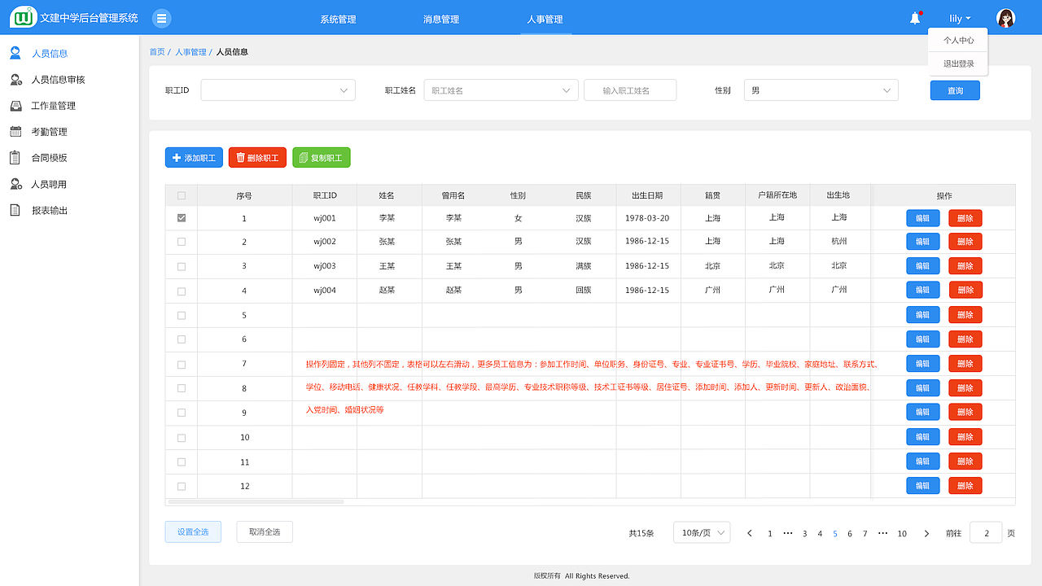Click the 复制职工 button
This screenshot has height=586, width=1042.
[x=322, y=158]
